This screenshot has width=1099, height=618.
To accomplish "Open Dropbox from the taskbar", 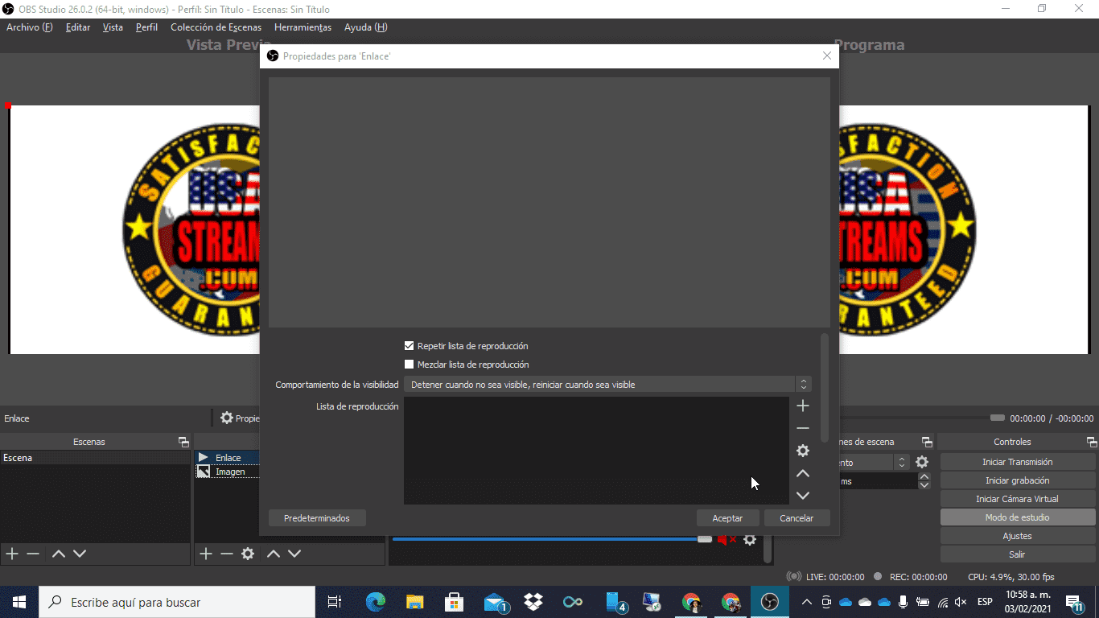I will point(533,602).
